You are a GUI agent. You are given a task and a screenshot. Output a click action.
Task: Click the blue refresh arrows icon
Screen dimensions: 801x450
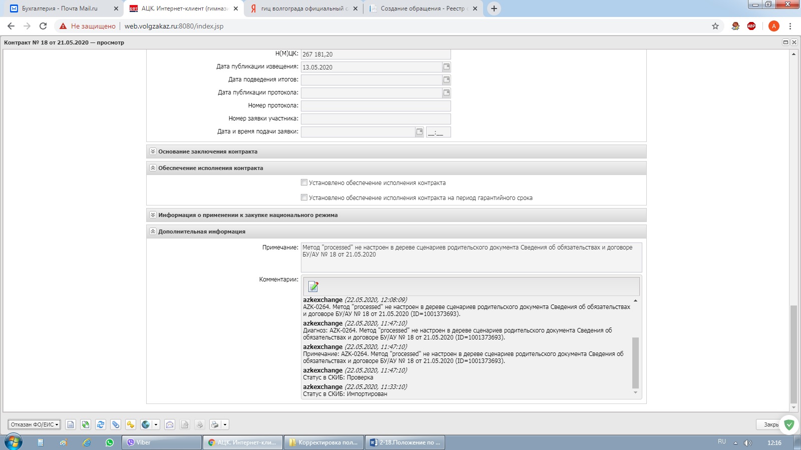point(101,424)
